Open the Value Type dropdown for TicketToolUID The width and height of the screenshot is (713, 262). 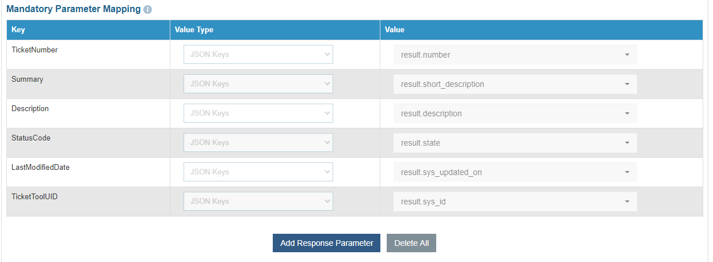(258, 202)
